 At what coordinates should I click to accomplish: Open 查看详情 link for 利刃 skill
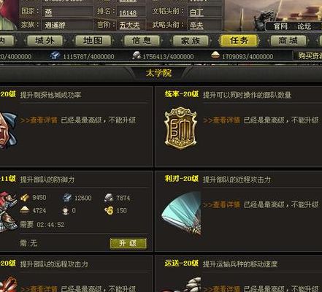[x=222, y=205]
